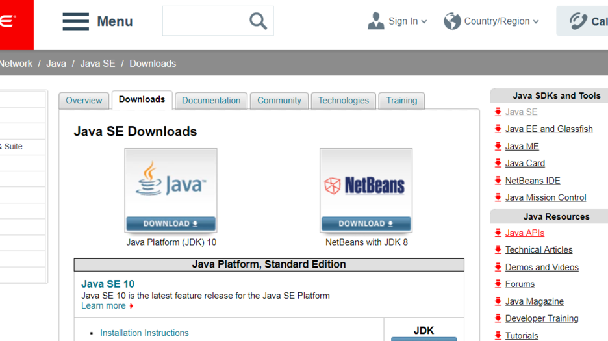This screenshot has height=341, width=608.
Task: Expand the Country/Region dropdown chevron
Action: coord(536,21)
